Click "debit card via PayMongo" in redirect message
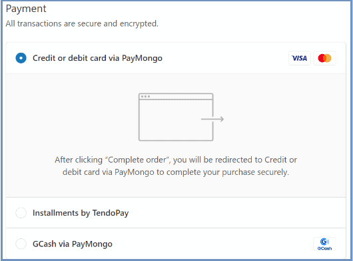 (x=109, y=172)
